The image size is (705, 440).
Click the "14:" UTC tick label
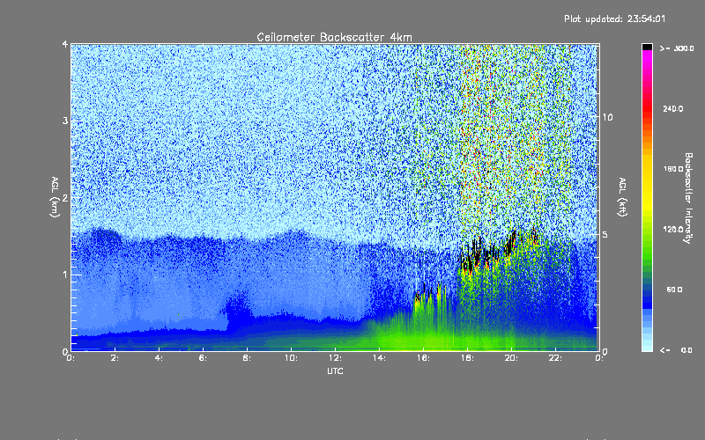coord(379,358)
